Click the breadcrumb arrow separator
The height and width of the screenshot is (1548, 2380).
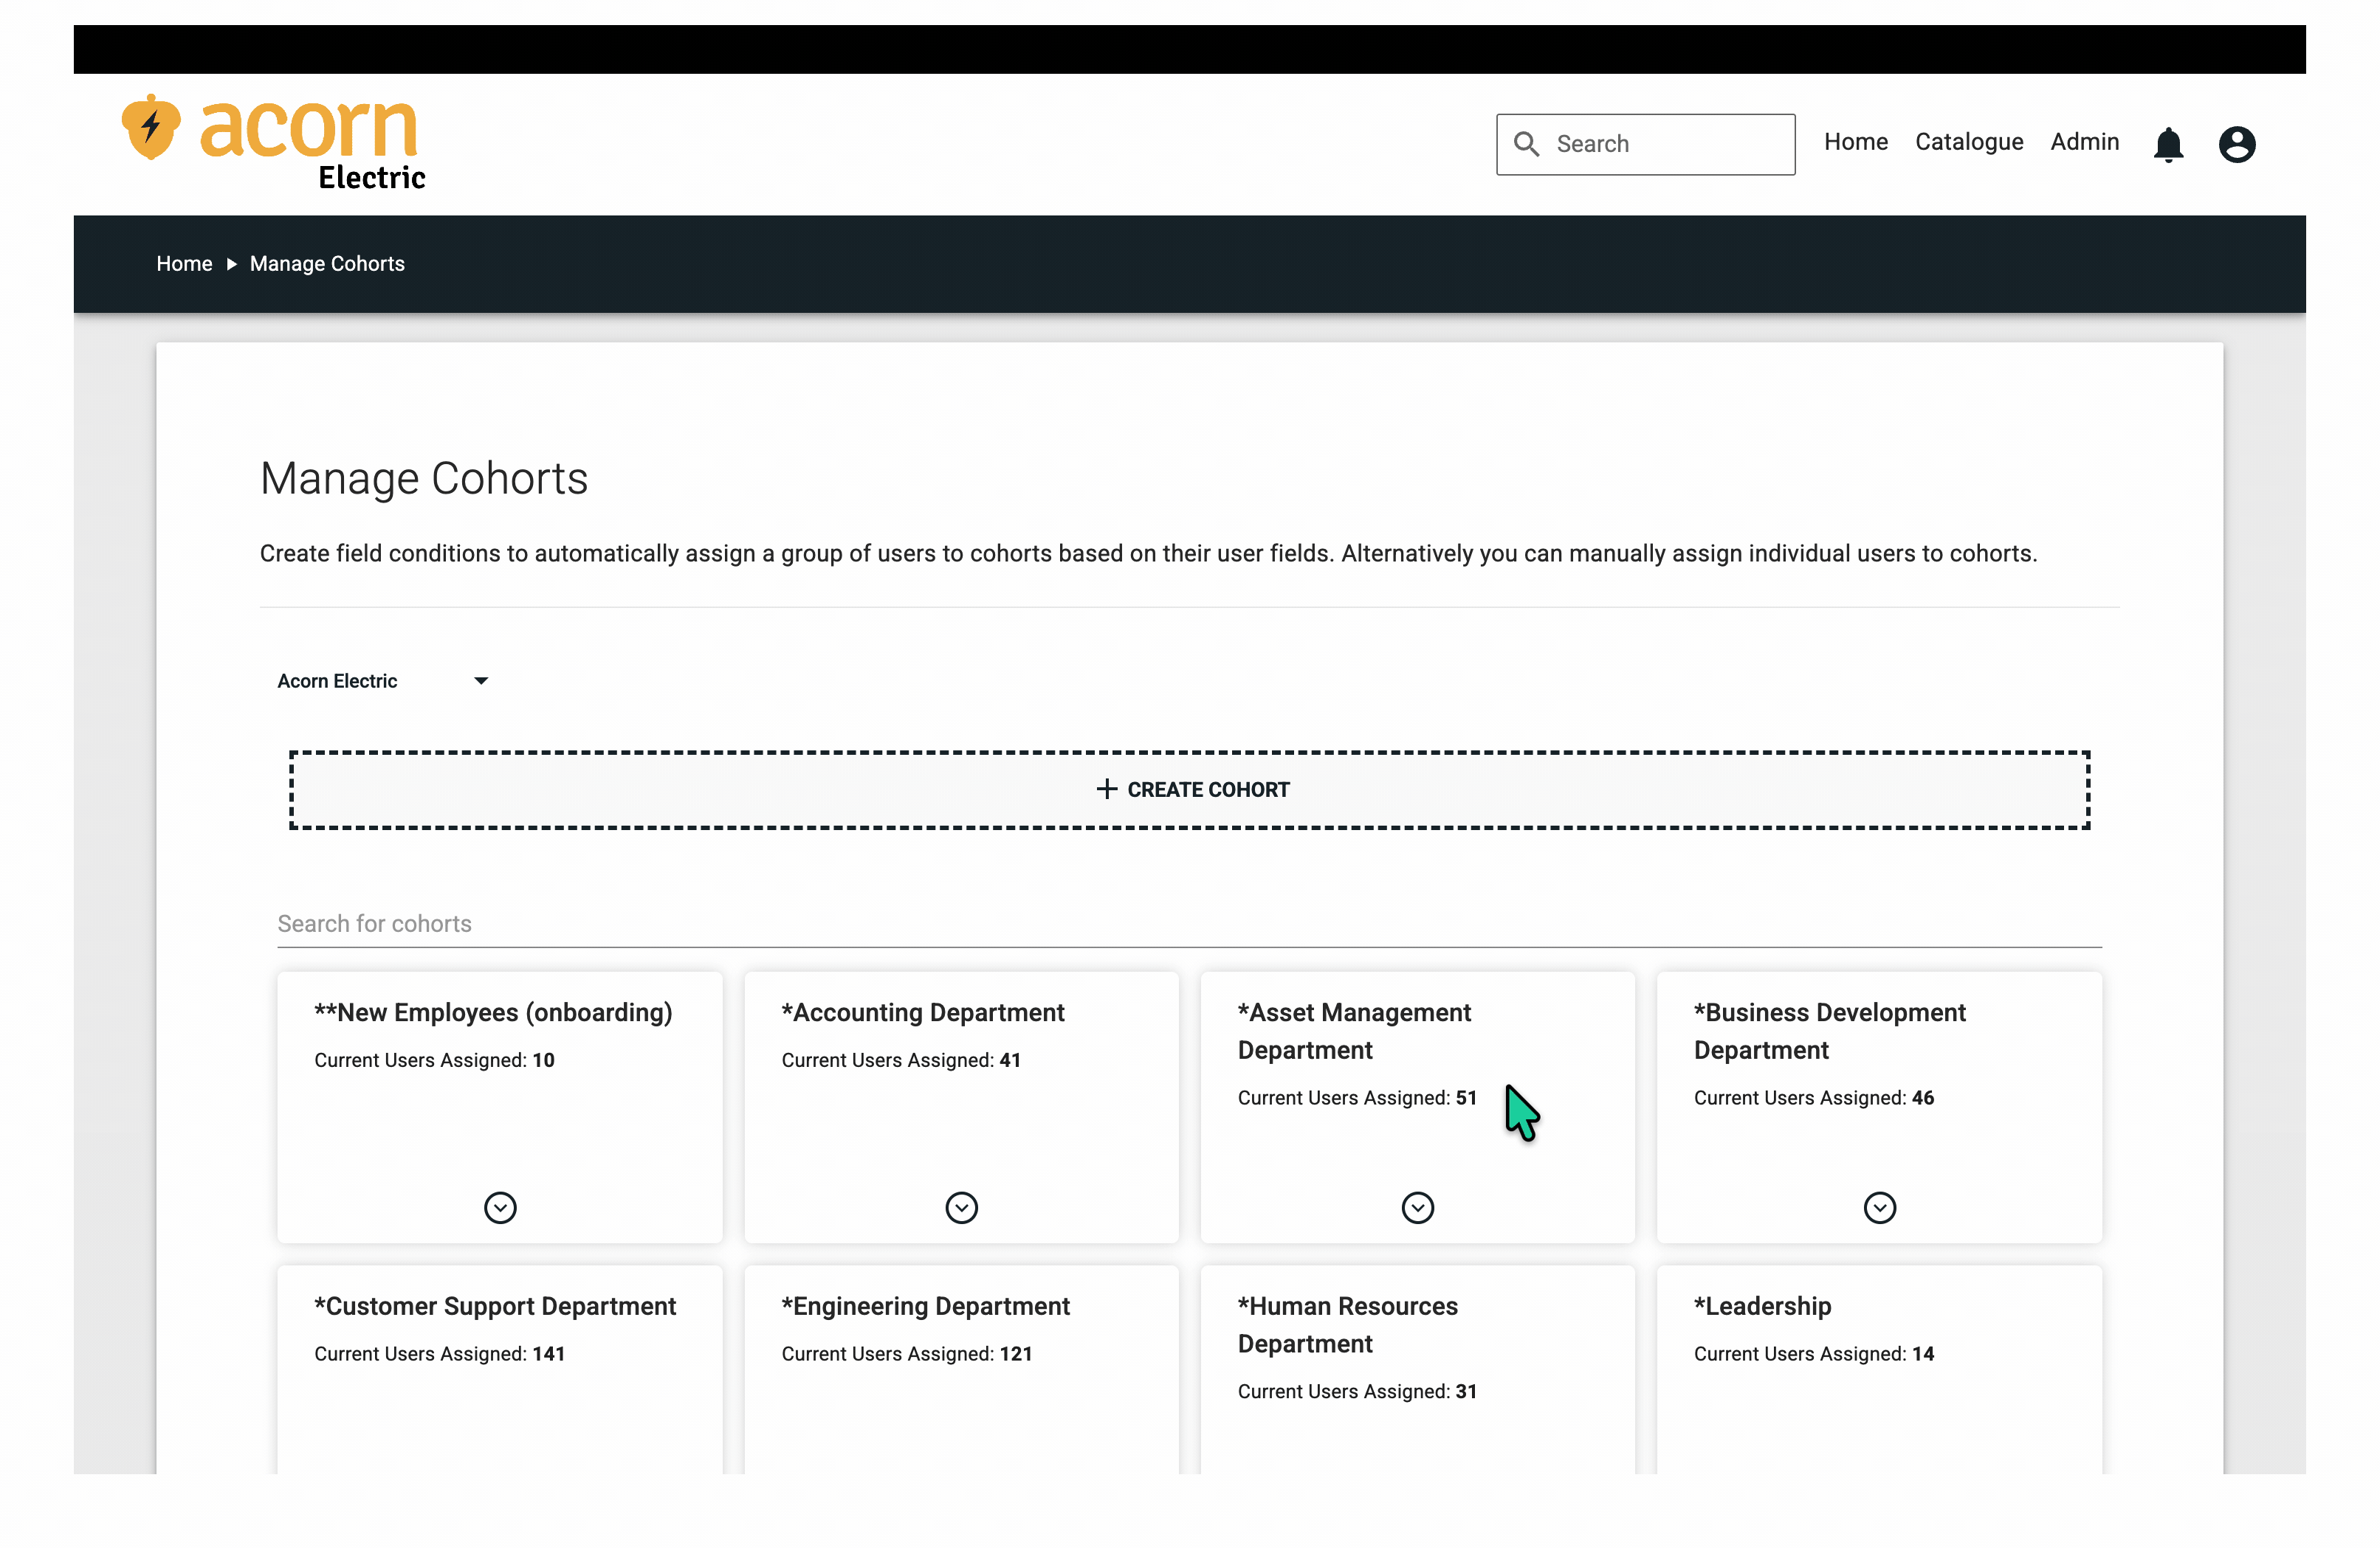(231, 264)
